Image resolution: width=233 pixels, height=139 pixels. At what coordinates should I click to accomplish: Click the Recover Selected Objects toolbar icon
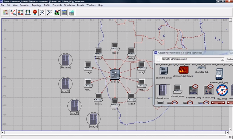point(28,12)
